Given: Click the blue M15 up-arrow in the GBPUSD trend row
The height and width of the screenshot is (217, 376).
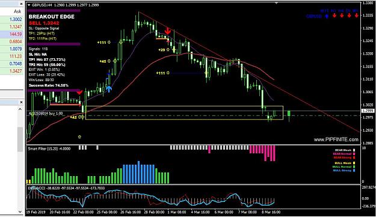Looking at the screenshot, I should [327, 16].
